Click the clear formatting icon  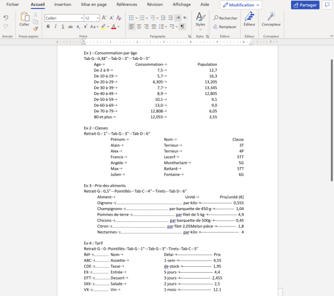[119, 18]
